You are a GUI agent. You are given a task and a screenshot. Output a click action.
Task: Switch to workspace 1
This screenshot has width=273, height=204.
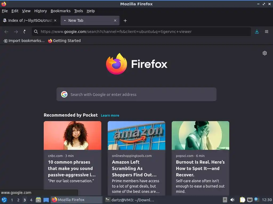[12, 200]
